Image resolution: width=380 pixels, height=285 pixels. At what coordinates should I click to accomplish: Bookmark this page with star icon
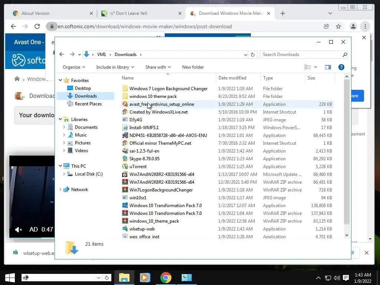[x=338, y=26]
